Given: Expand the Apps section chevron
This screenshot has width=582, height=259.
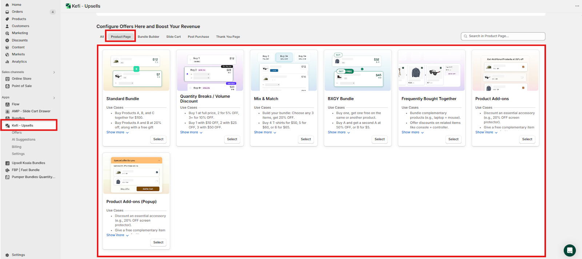Looking at the screenshot, I should [54, 98].
